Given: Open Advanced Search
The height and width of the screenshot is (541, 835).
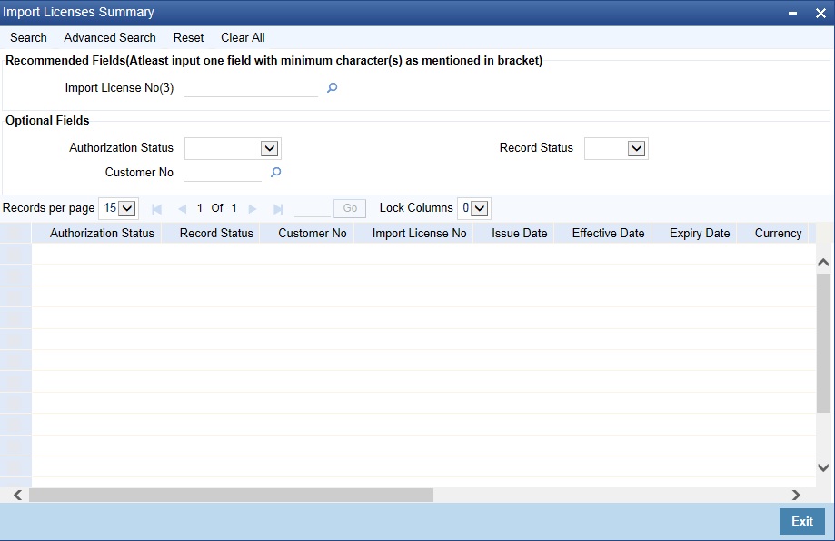Looking at the screenshot, I should (110, 38).
